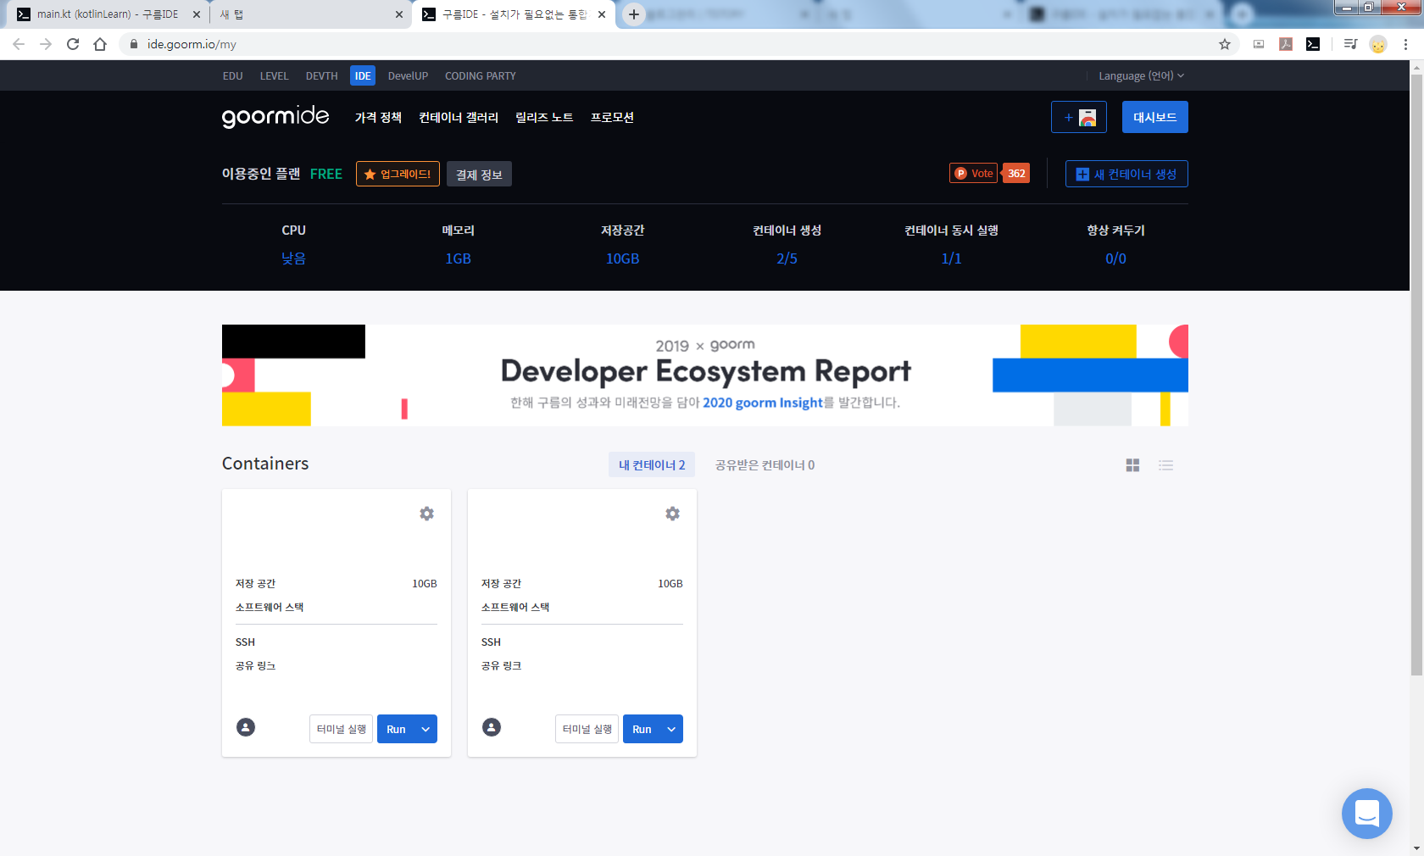Open settings gear on first container card
The width and height of the screenshot is (1424, 856).
426,514
